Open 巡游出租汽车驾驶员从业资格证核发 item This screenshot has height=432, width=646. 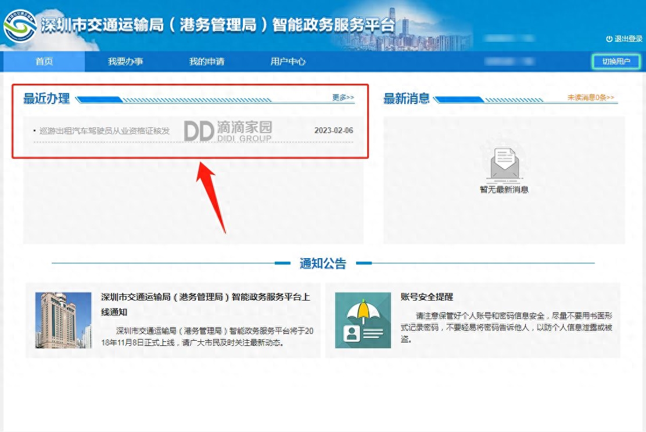point(104,131)
